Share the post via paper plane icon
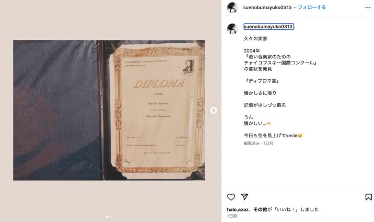The height and width of the screenshot is (222, 374). click(x=245, y=197)
